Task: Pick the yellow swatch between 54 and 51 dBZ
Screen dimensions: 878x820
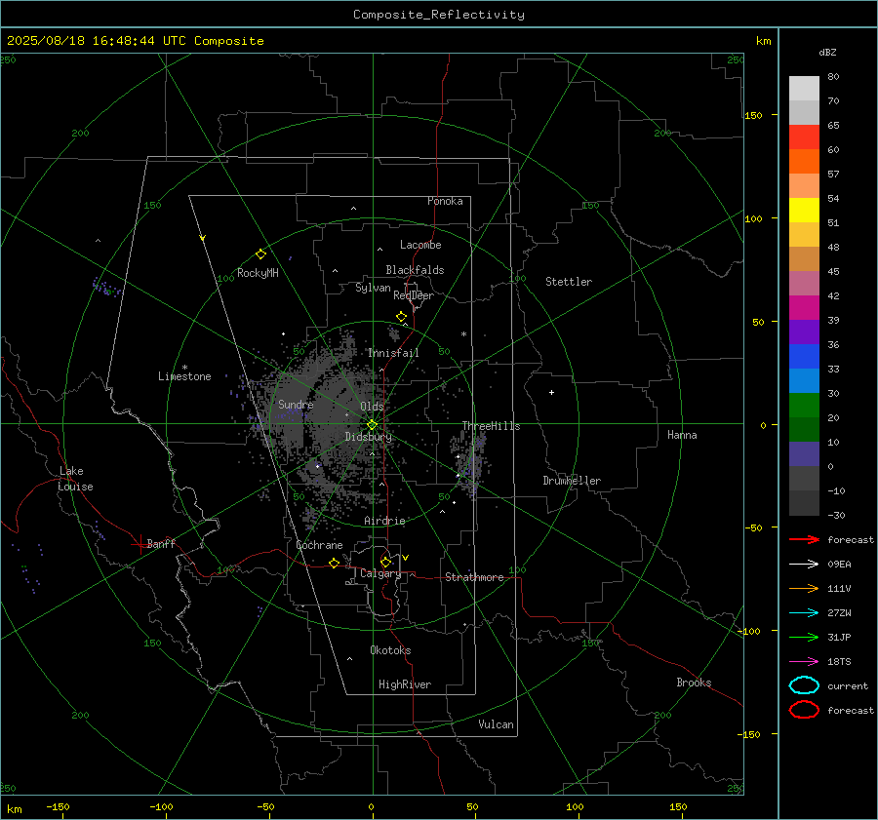Action: (804, 211)
